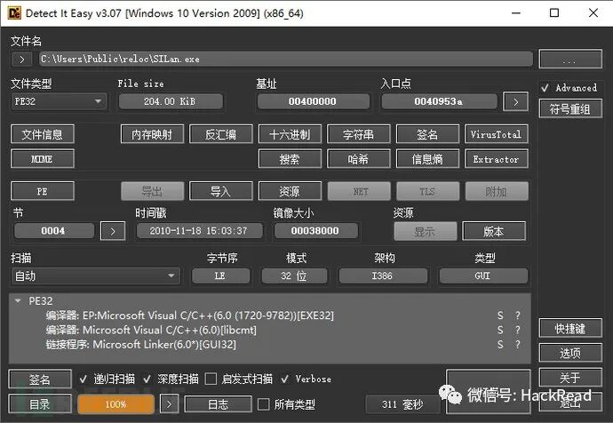
Task: Click the upper 签名 signatures button
Action: coord(427,135)
